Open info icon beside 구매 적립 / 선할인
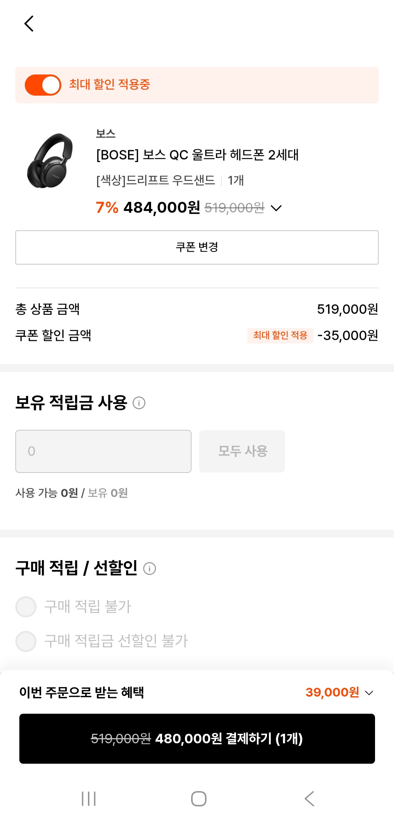This screenshot has width=394, height=821. coord(150,568)
